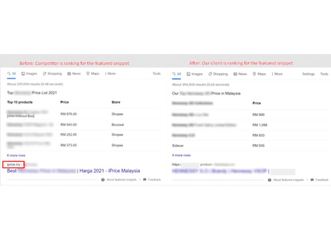Viewport: 331px width, 248px height.
Task: Click the help icon beside left About featured snippets
Action: pyautogui.click(x=103, y=180)
